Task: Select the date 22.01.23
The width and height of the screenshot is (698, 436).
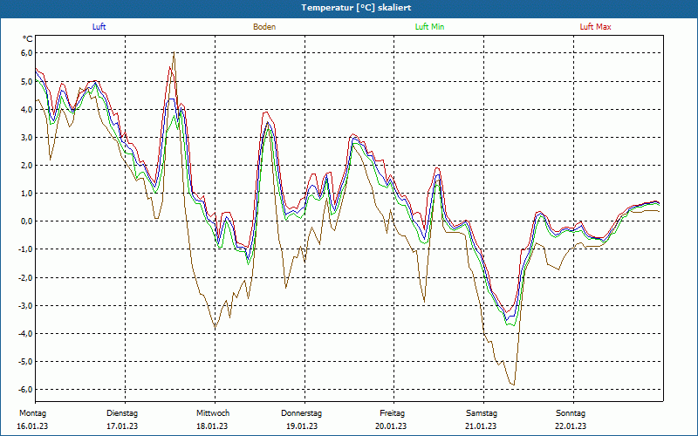Action: click(x=571, y=426)
